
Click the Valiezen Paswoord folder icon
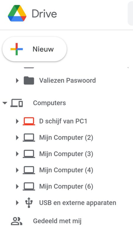[29, 80]
